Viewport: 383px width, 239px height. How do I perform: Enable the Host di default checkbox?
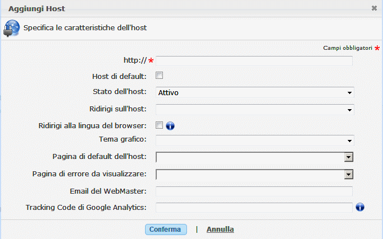(x=160, y=76)
